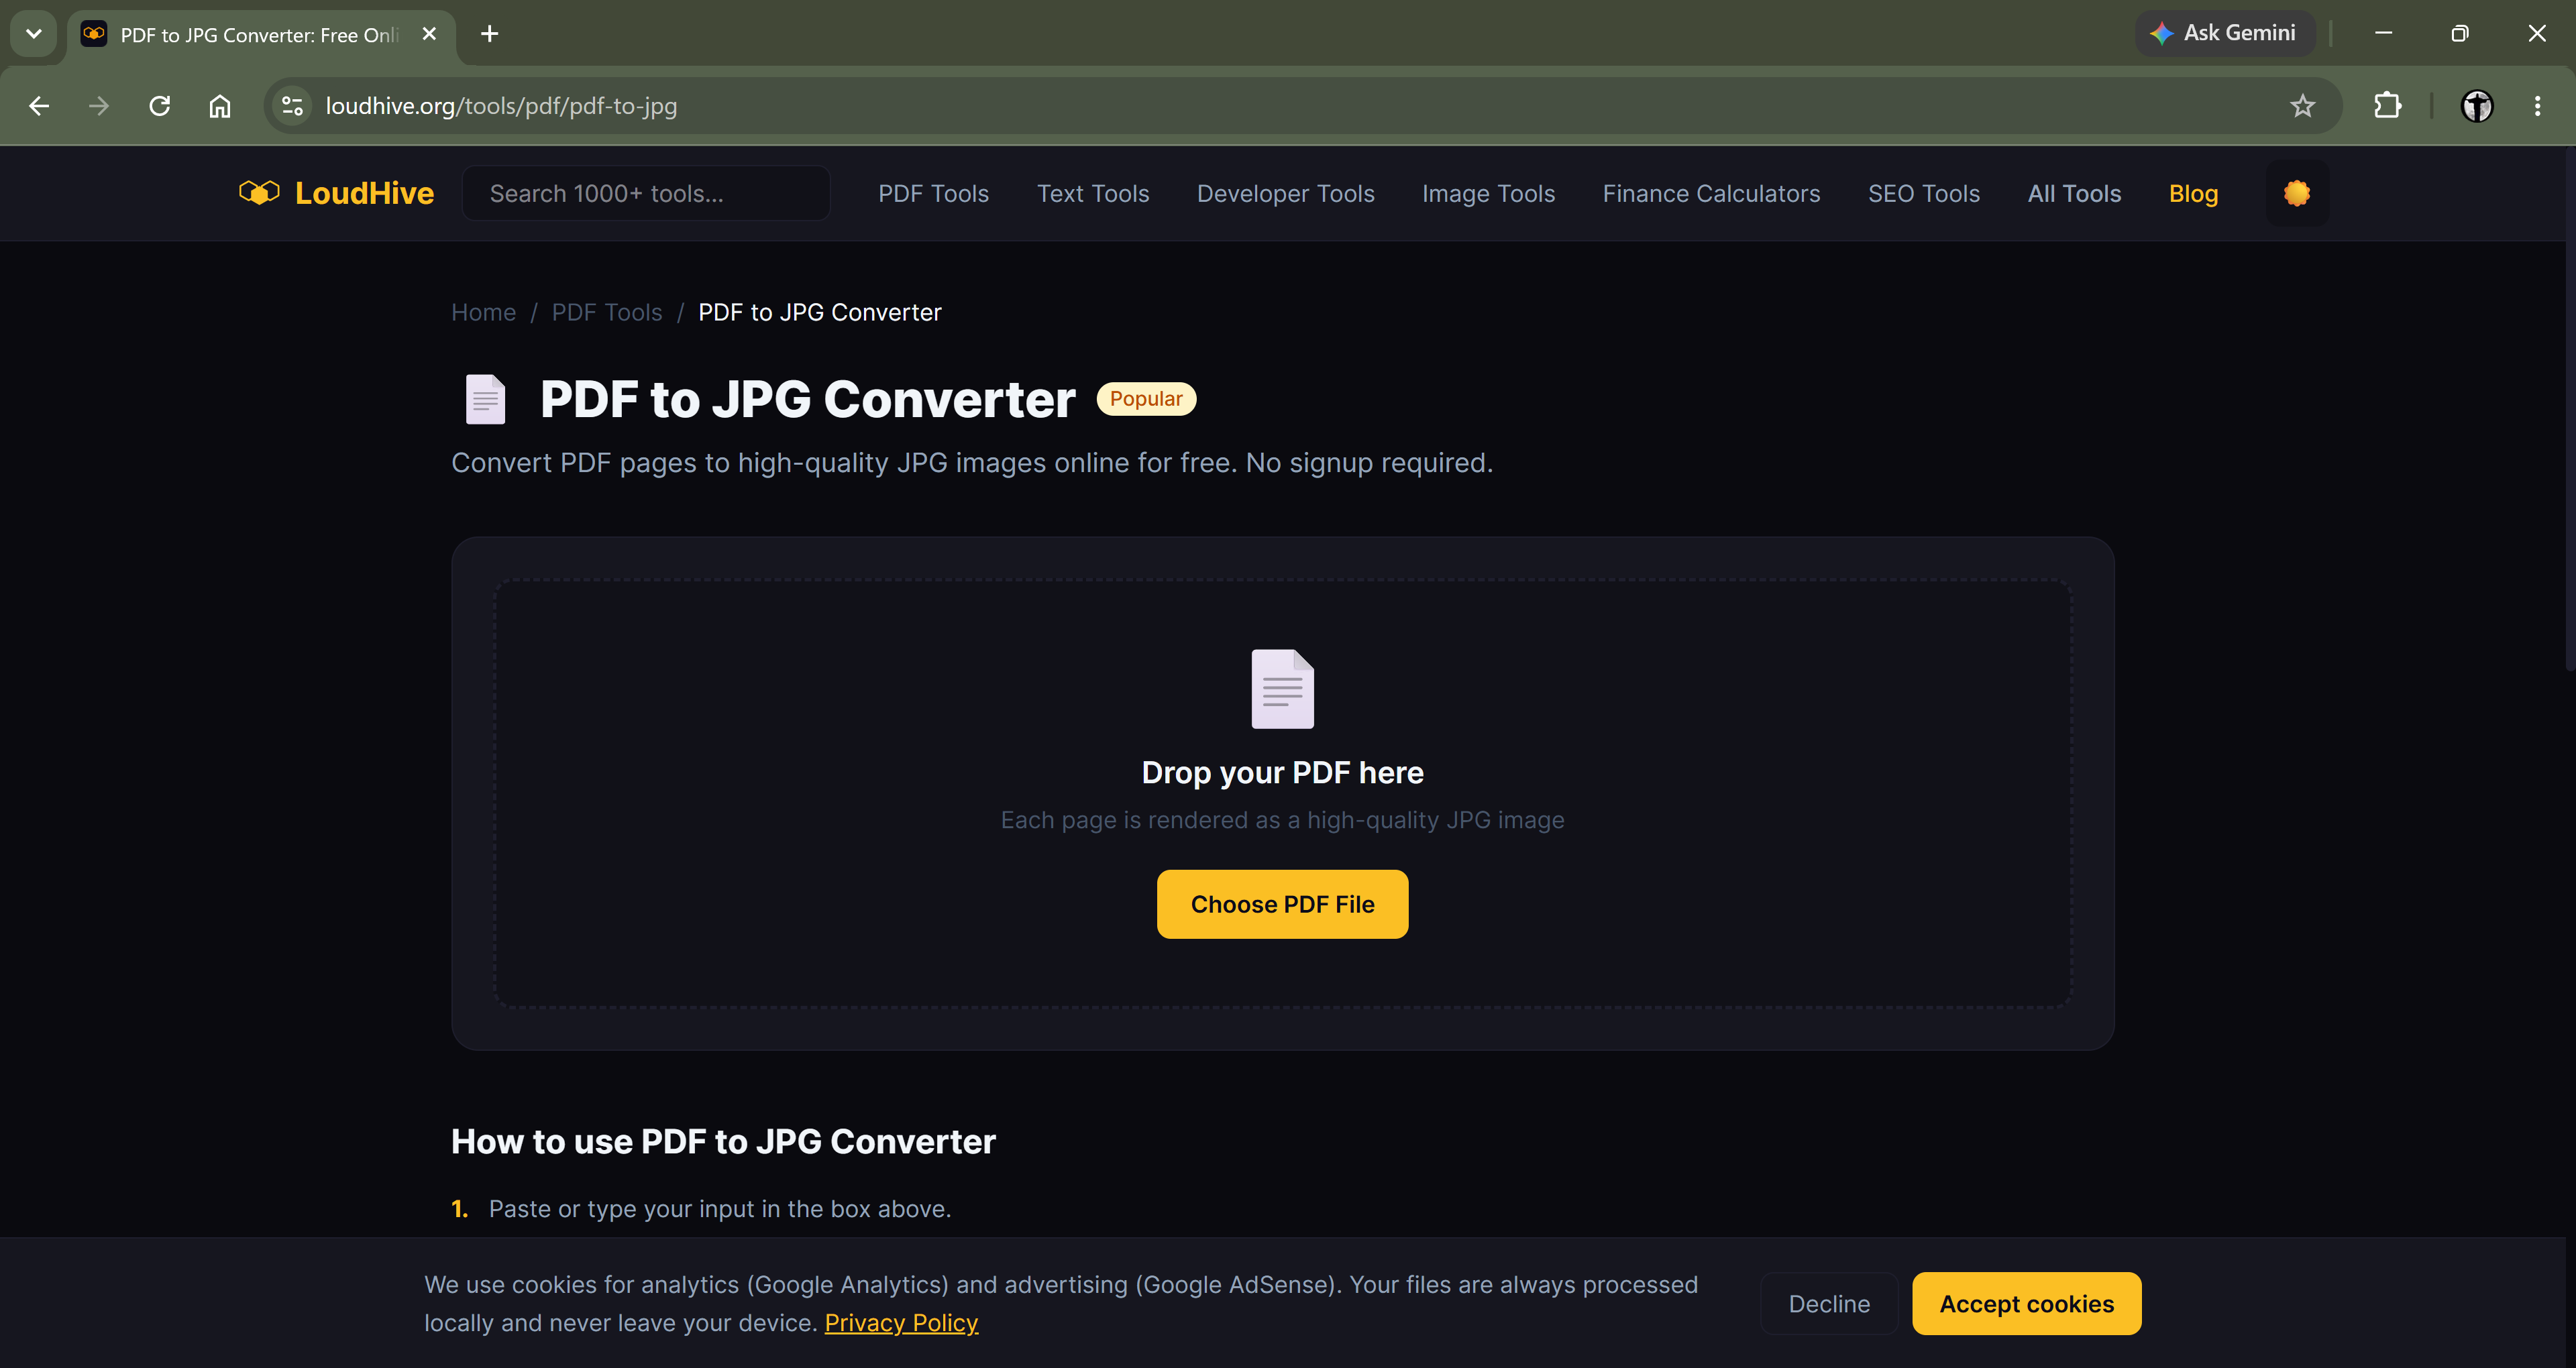
Task: Click the LoudHive hexagon logo icon
Action: [259, 192]
